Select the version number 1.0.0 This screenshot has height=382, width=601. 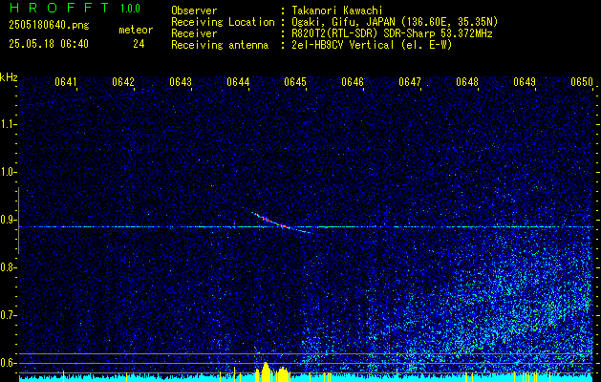(130, 9)
